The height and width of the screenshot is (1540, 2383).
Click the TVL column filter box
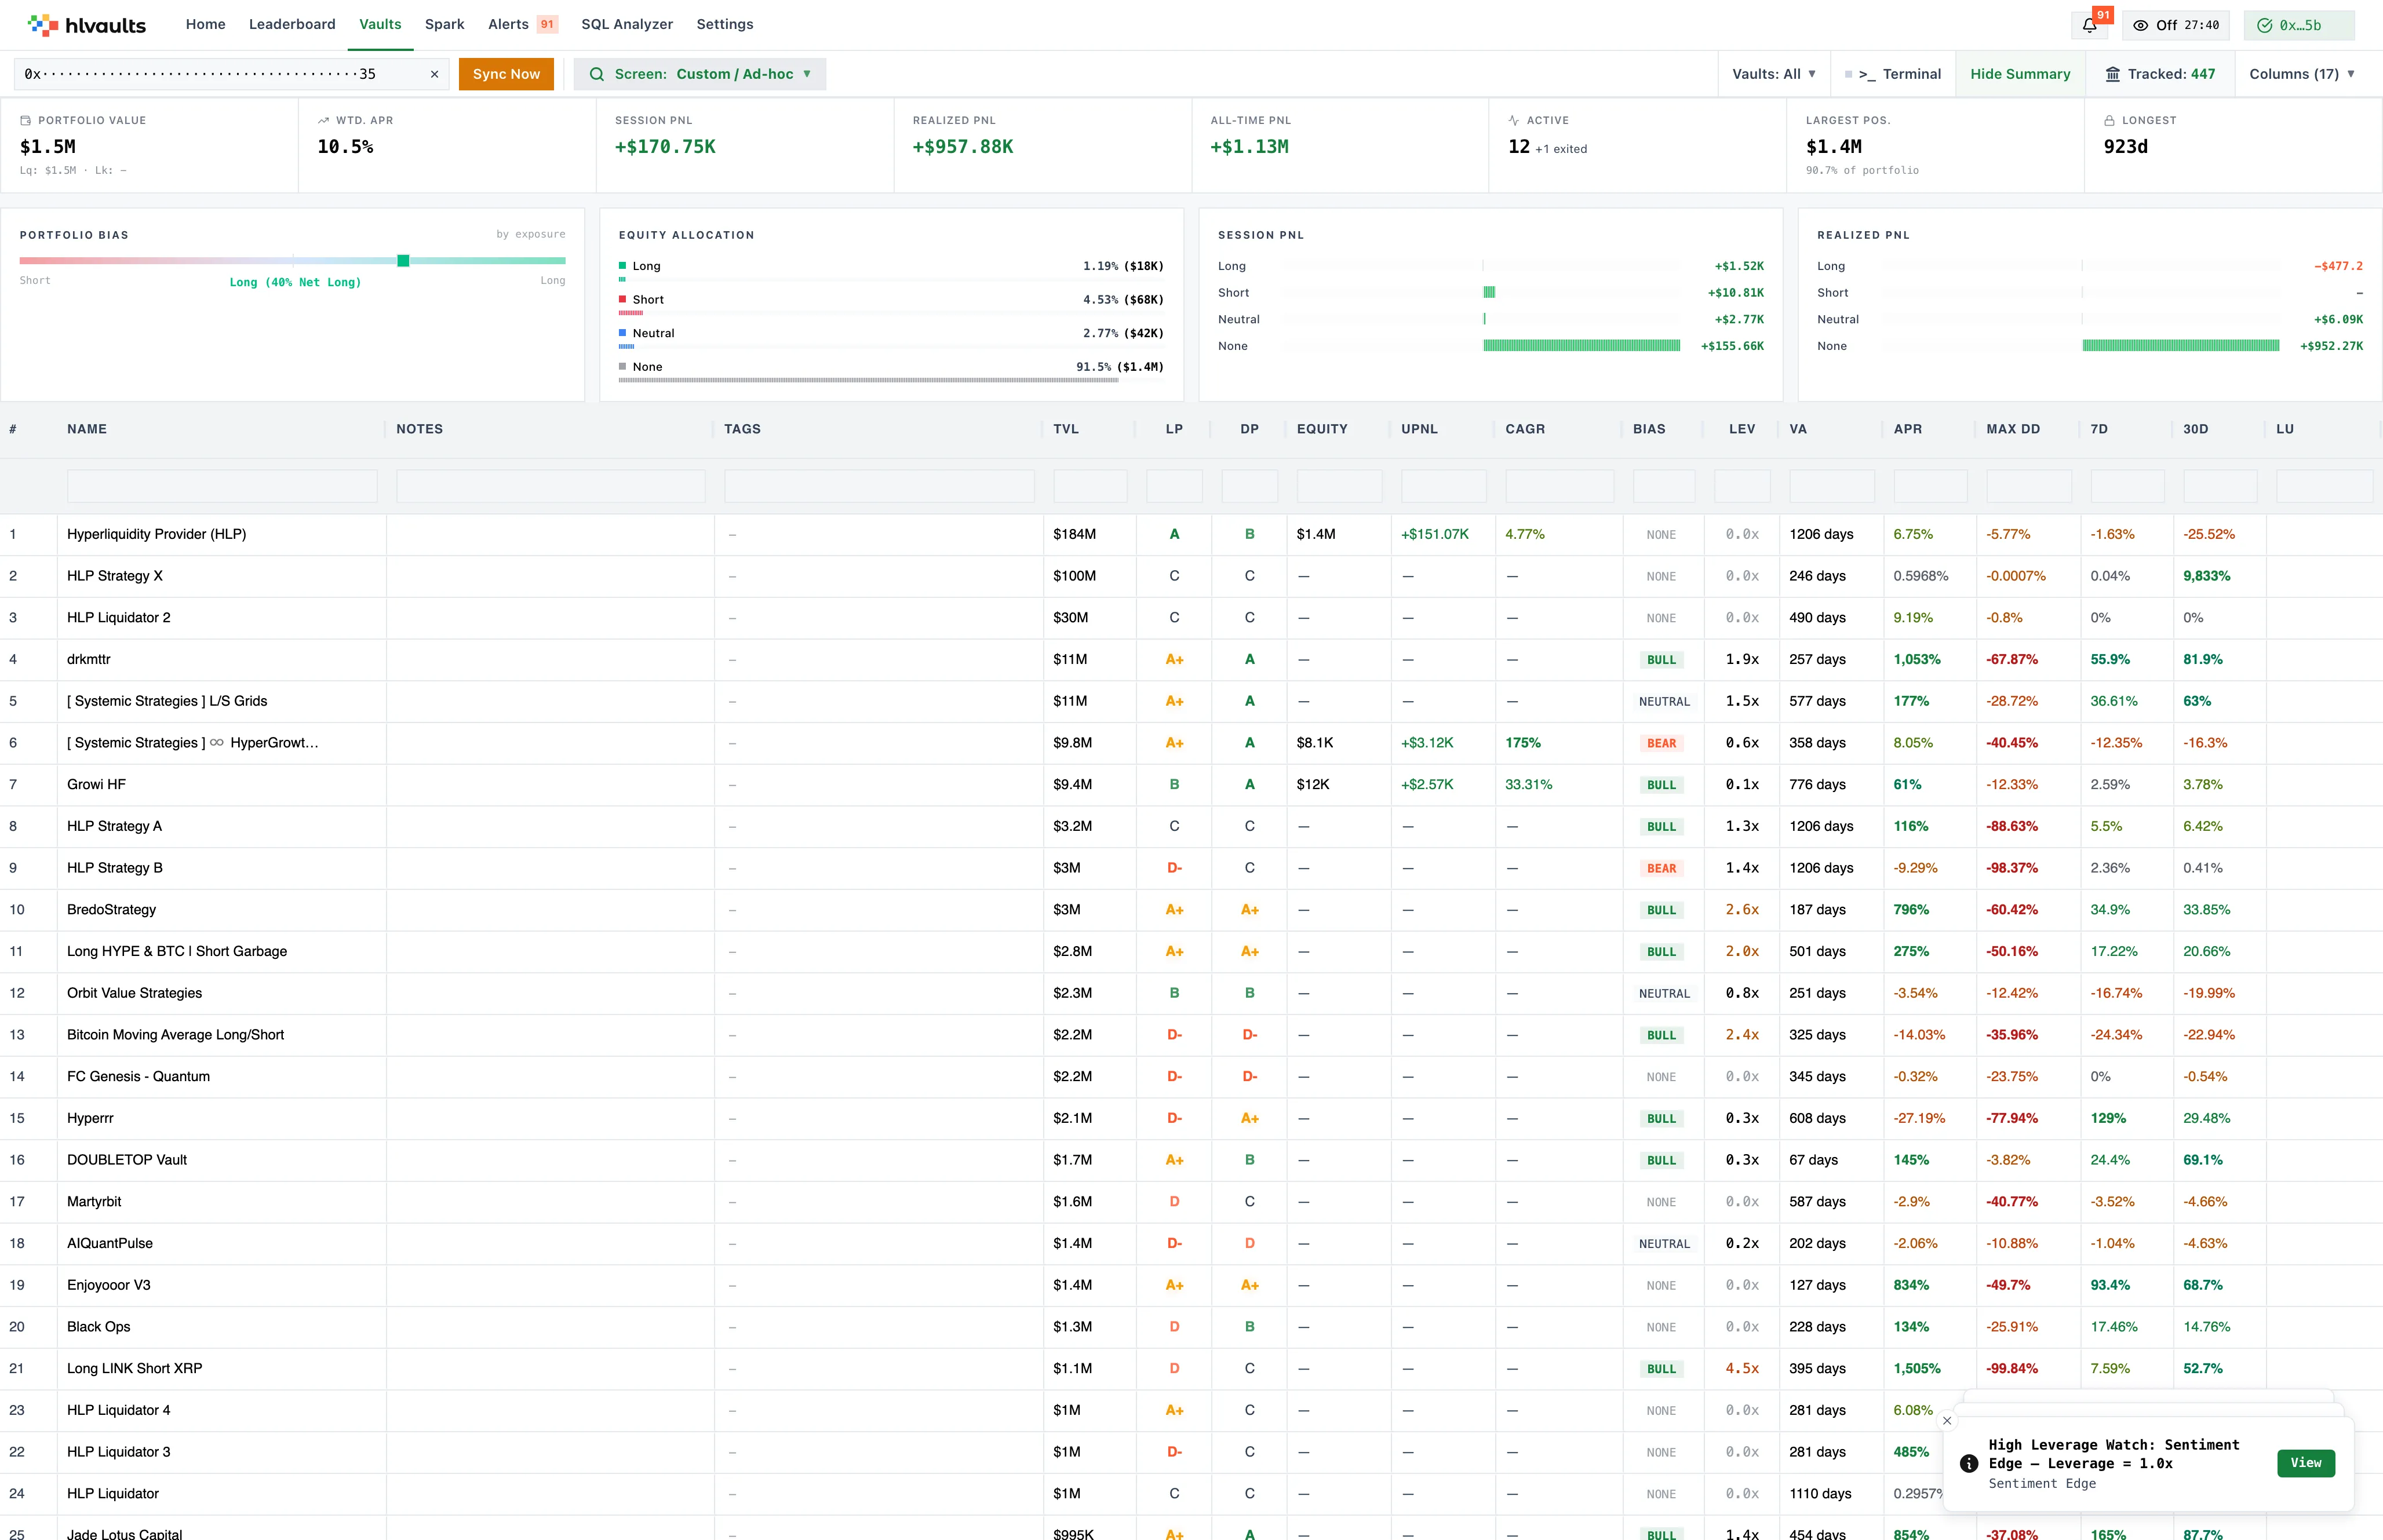1090,486
